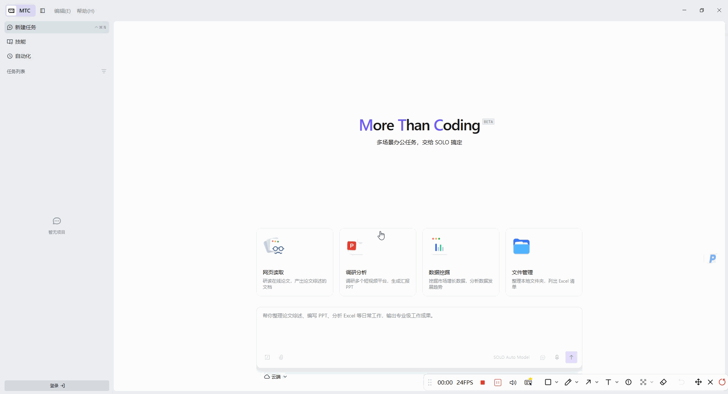
Task: Toggle keyboard and mouse capture icon
Action: pyautogui.click(x=528, y=382)
